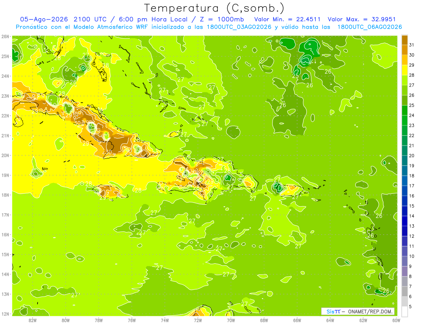Click colorbar segment between 9 and 10

(405, 261)
